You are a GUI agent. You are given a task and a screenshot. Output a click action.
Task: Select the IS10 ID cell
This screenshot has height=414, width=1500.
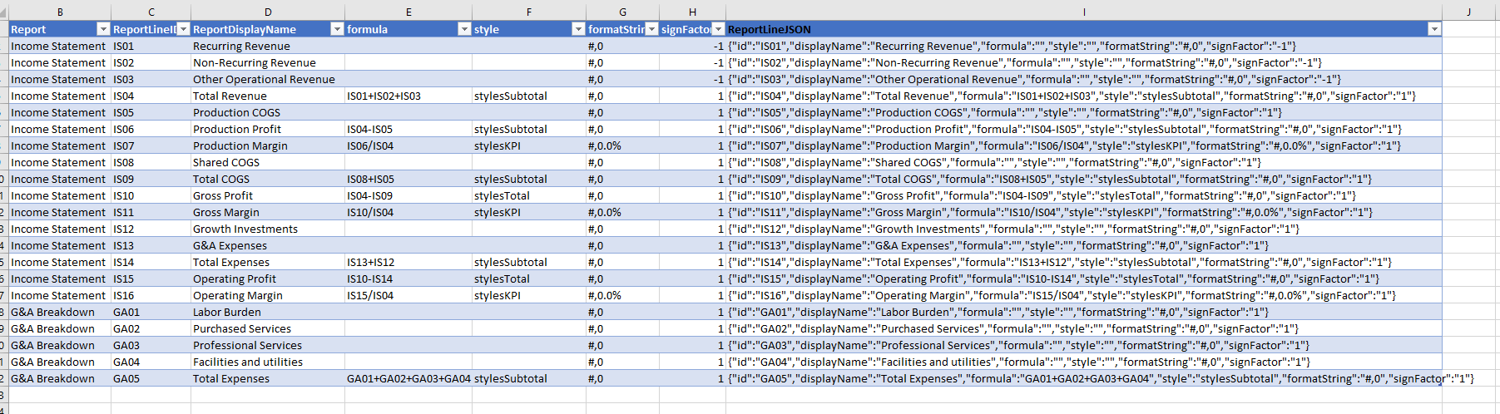pos(151,195)
